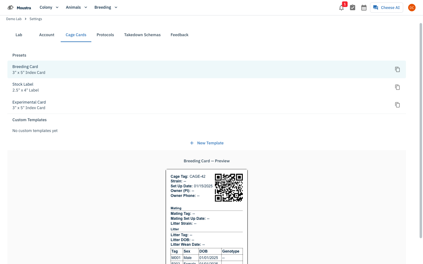Go to Demo Lab breadcrumb
The width and height of the screenshot is (423, 264).
14,19
